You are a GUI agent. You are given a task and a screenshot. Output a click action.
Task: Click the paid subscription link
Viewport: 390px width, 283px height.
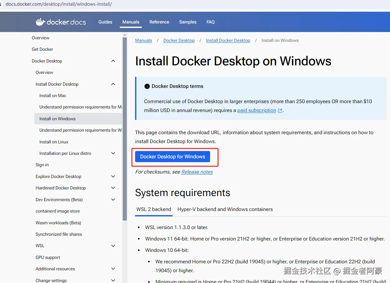[257, 110]
